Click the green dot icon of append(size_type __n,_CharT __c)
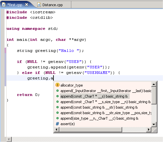 [x=57, y=118]
